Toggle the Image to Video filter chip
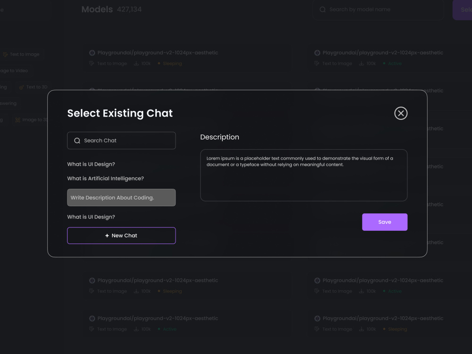Image resolution: width=472 pixels, height=354 pixels. (13, 70)
